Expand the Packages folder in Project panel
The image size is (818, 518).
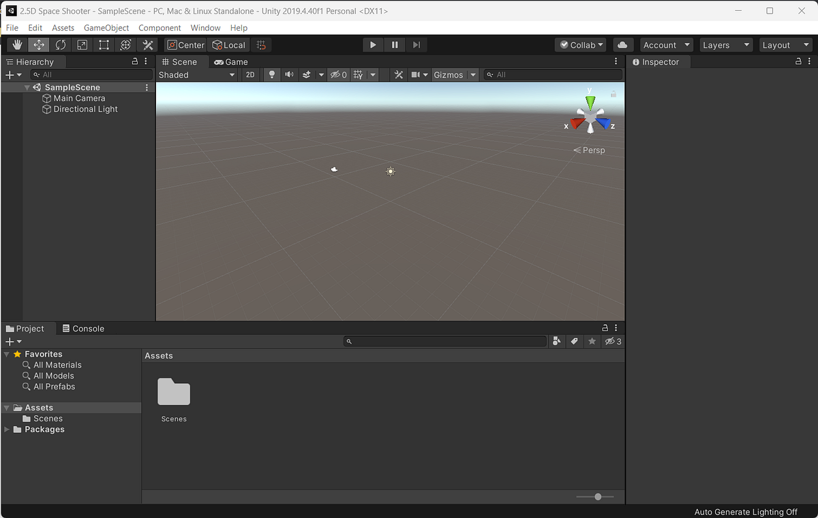pyautogui.click(x=7, y=430)
